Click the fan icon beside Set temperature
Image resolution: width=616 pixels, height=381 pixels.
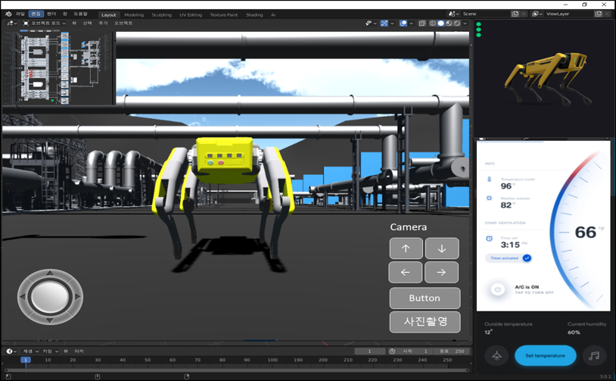coord(497,355)
